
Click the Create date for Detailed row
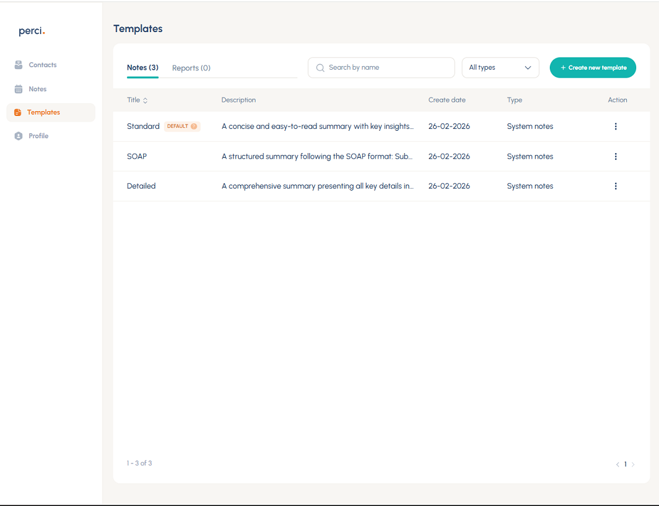pyautogui.click(x=449, y=186)
